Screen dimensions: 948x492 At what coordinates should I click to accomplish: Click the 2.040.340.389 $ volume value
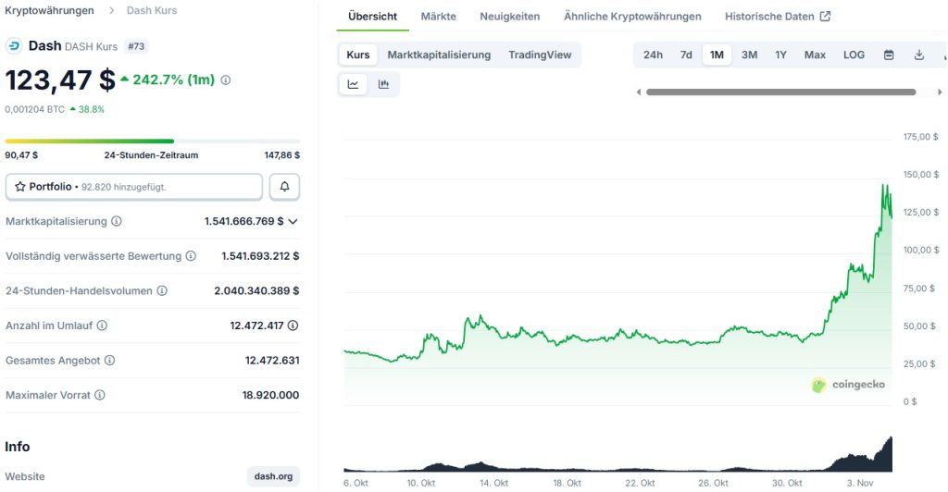pyautogui.click(x=256, y=290)
